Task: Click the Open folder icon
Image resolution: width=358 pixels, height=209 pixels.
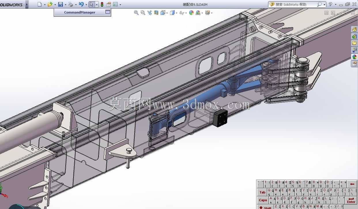Action: (50, 4)
